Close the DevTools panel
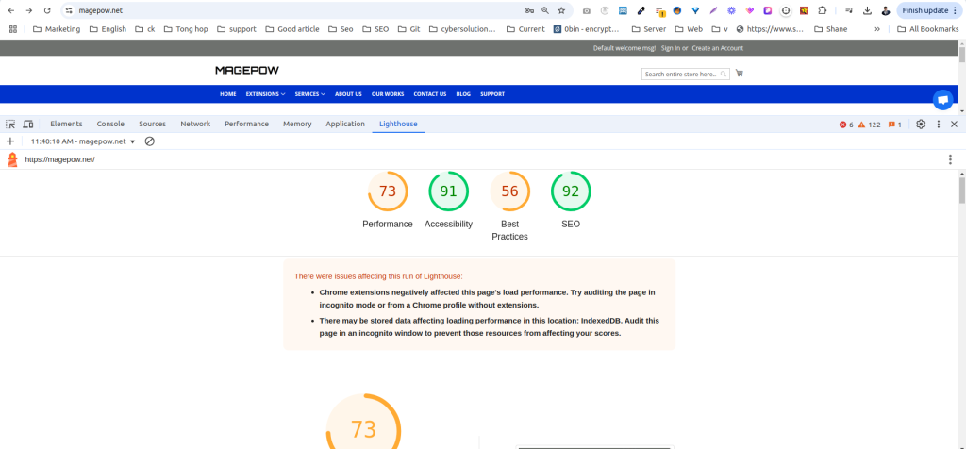The height and width of the screenshot is (449, 966). [x=954, y=124]
